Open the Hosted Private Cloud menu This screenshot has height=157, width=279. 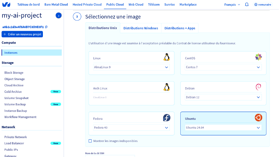pos(87,5)
